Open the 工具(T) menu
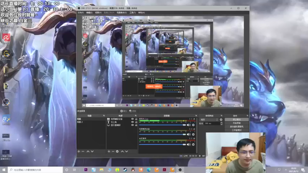 132,13
